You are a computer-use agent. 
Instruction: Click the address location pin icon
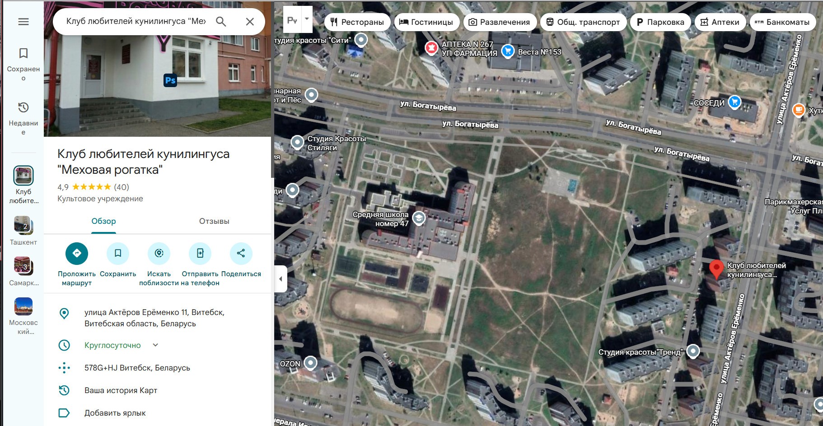coord(64,314)
